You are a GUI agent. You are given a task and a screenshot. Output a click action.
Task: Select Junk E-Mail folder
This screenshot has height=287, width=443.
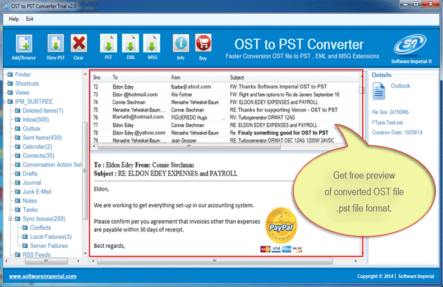pyautogui.click(x=37, y=192)
